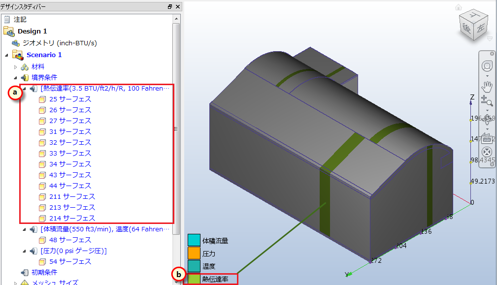Select the 圧力 orange legend swatch

pos(194,253)
